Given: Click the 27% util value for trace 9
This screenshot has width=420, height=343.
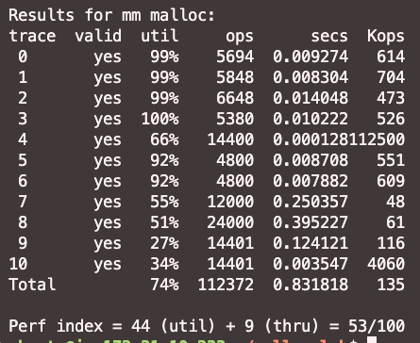Looking at the screenshot, I should coord(164,243).
